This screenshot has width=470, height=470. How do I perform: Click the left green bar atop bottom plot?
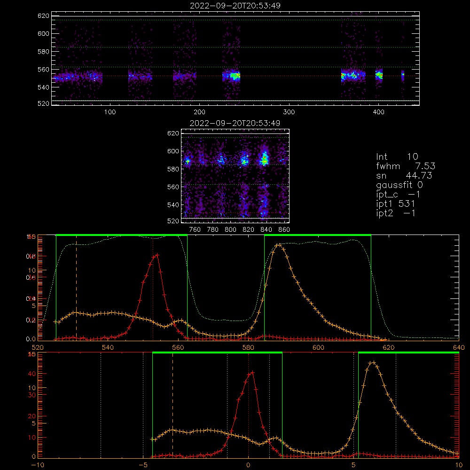pos(217,353)
